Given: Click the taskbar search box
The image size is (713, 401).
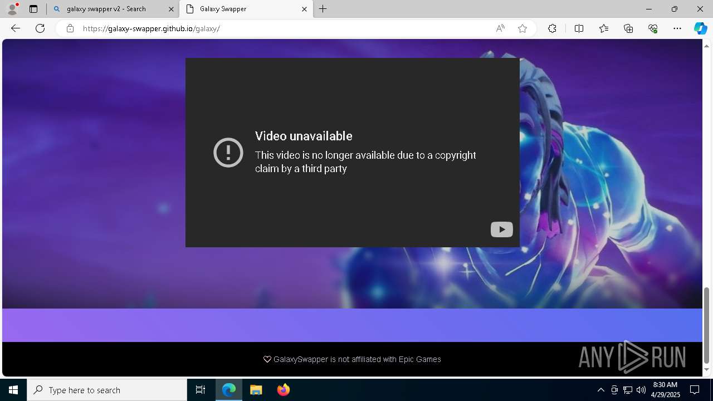Looking at the screenshot, I should click(x=107, y=390).
